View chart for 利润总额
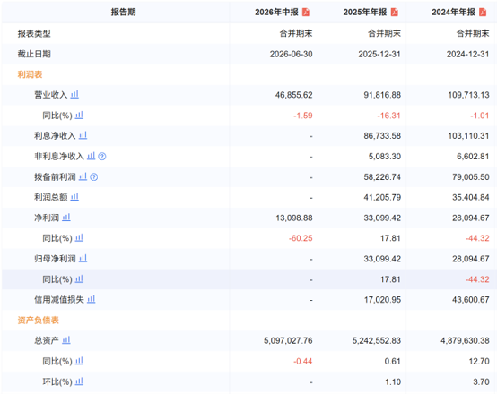 (74, 197)
